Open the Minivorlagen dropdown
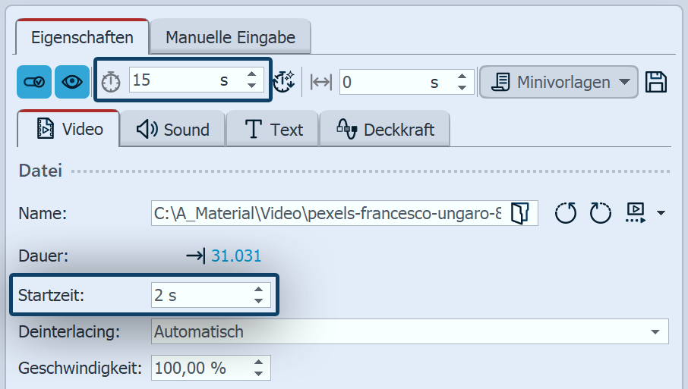Viewport: 688px width, 389px height. tap(558, 82)
